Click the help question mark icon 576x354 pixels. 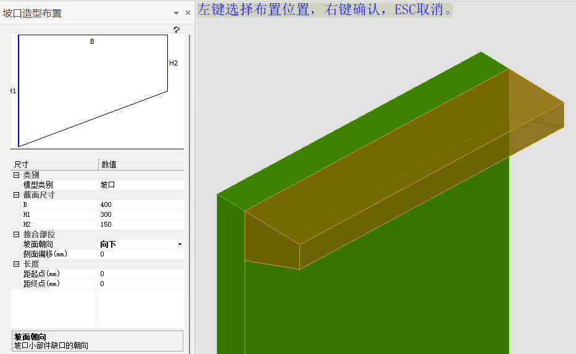177,30
